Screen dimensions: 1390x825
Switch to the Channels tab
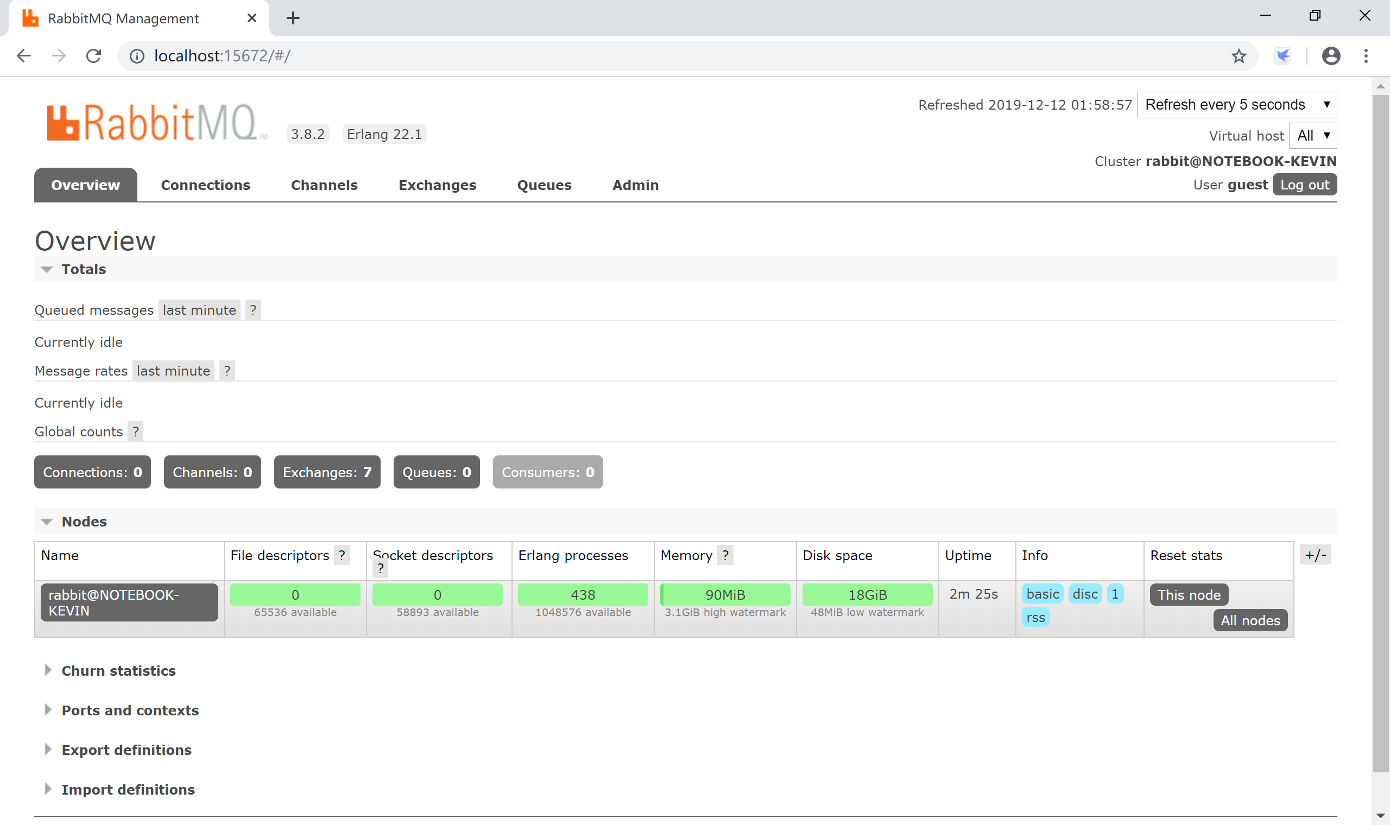point(324,185)
